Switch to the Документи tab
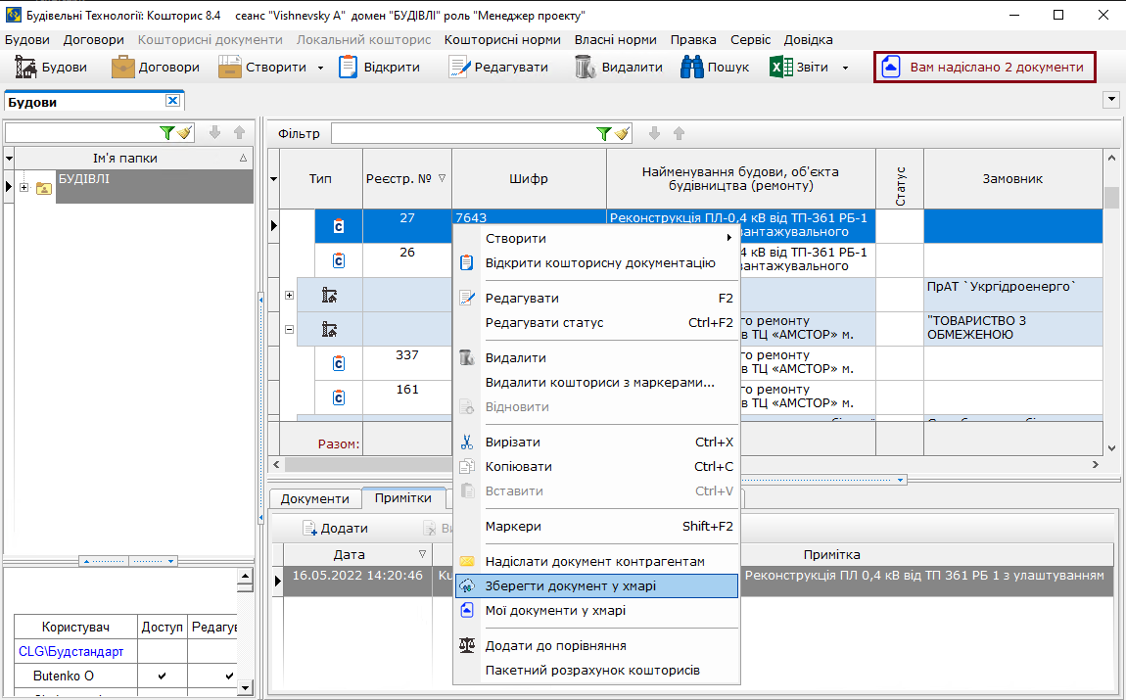1126x700 pixels. pos(314,498)
